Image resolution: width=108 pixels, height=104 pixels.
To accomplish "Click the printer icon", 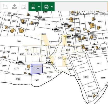I will (46, 7).
